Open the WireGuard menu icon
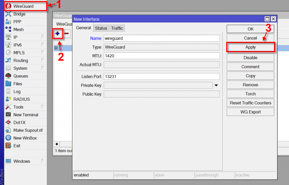The height and width of the screenshot is (185, 289). tap(8, 6)
